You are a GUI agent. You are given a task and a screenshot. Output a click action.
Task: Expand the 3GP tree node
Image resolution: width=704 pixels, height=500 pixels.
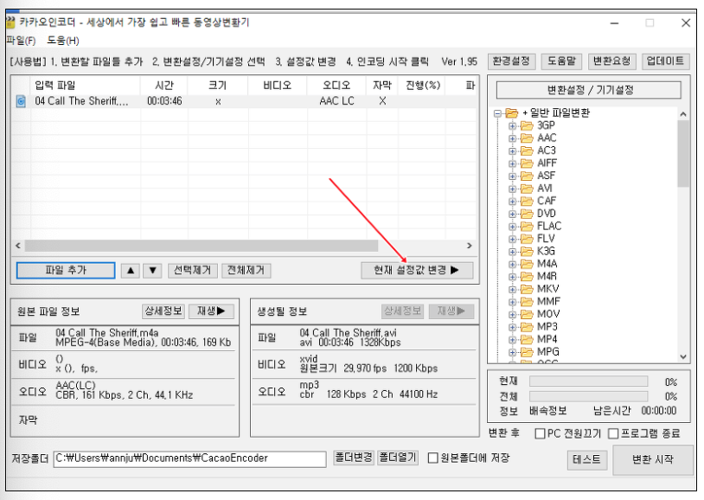(512, 125)
